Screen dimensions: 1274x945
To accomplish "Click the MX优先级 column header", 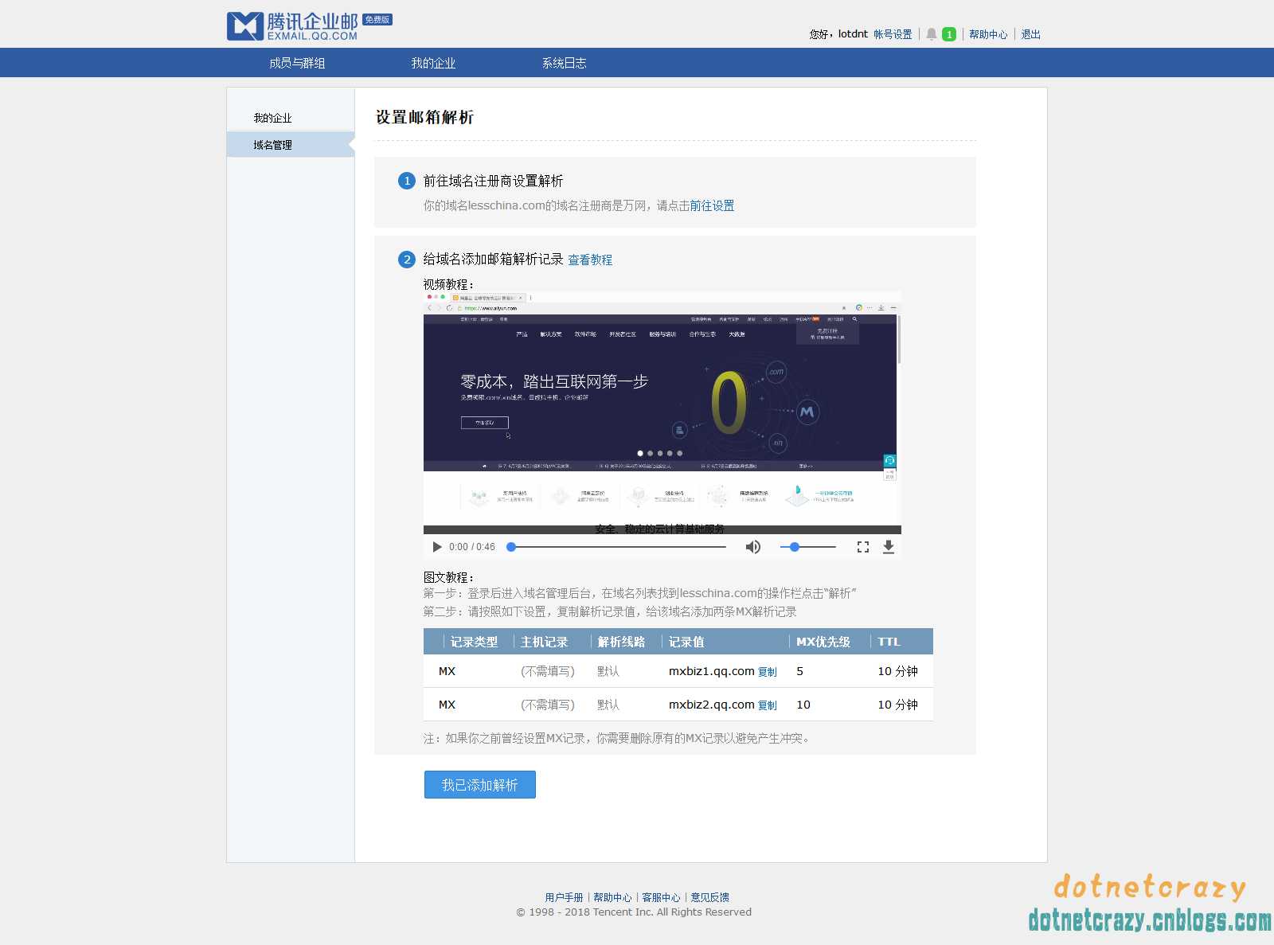I will (823, 642).
